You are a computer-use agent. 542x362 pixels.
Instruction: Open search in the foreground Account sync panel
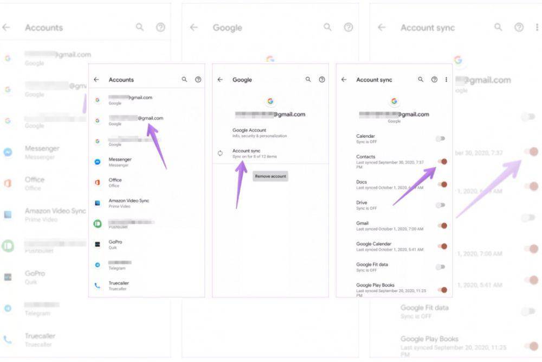[x=421, y=80]
